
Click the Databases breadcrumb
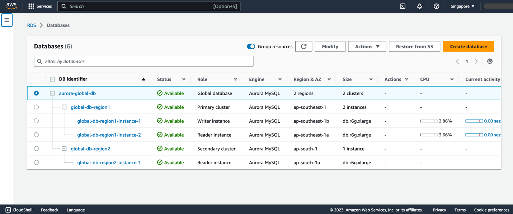(58, 25)
